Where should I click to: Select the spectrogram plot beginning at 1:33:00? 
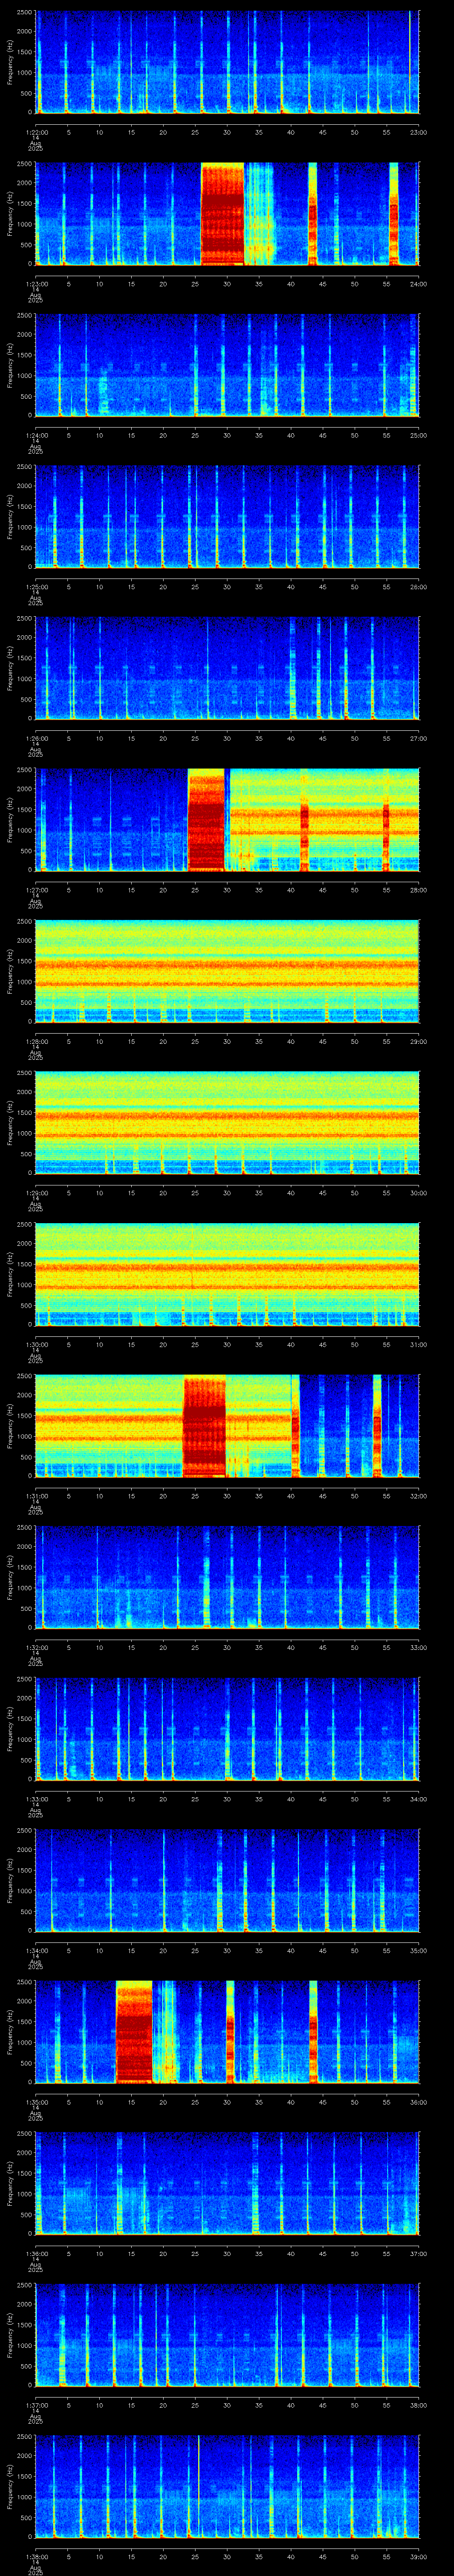(227, 1729)
